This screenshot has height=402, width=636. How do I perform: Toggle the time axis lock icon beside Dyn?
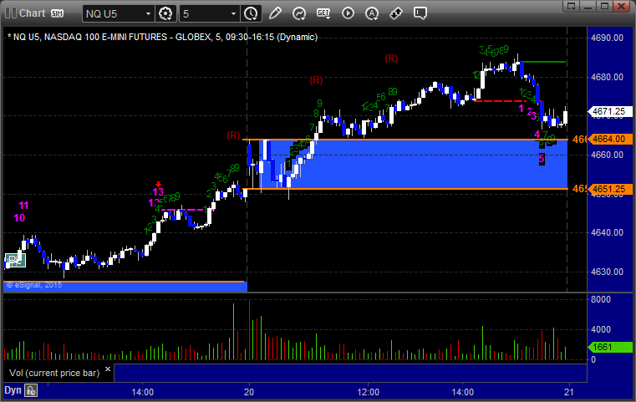click(31, 390)
